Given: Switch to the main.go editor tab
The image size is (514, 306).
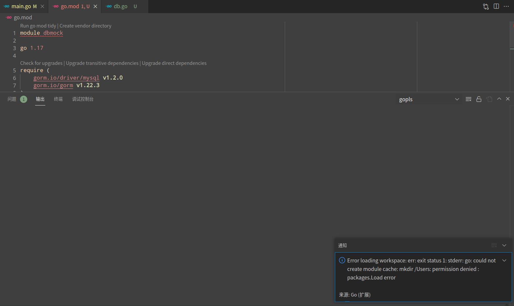Looking at the screenshot, I should tap(24, 6).
